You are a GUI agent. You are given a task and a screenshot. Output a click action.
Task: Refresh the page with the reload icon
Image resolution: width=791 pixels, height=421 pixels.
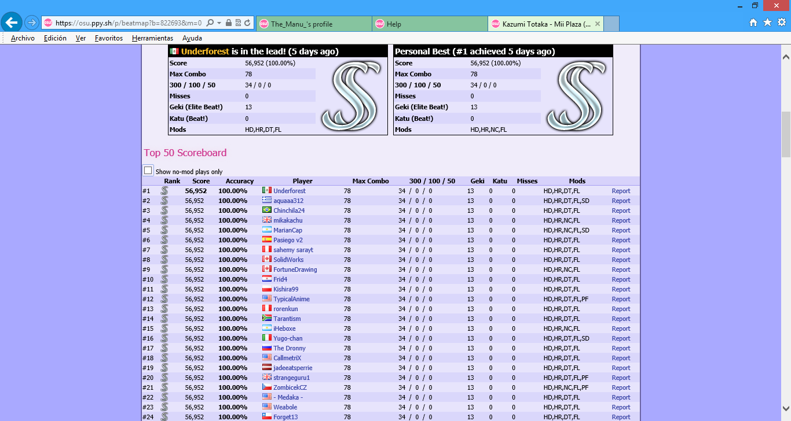click(247, 23)
